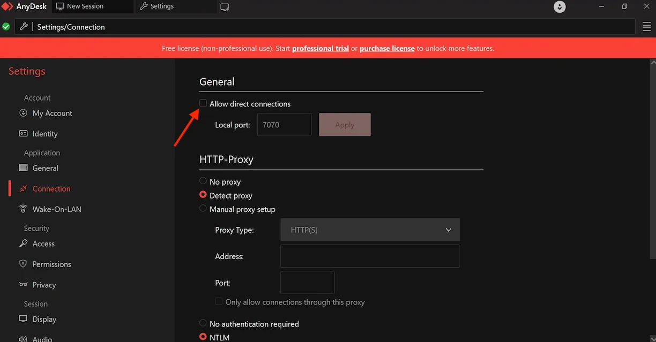This screenshot has width=656, height=342.
Task: Click the Apply button
Action: (345, 124)
